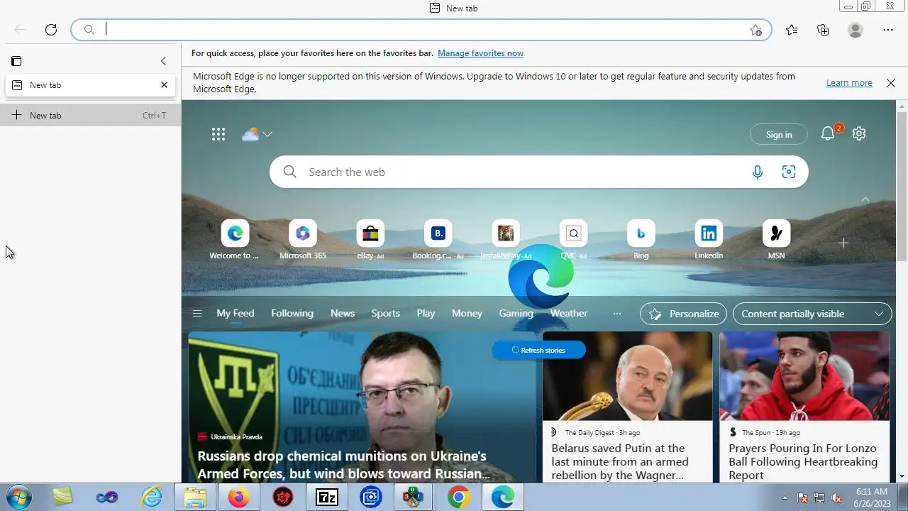908x511 pixels.
Task: Switch to the Weather tab
Action: click(569, 313)
